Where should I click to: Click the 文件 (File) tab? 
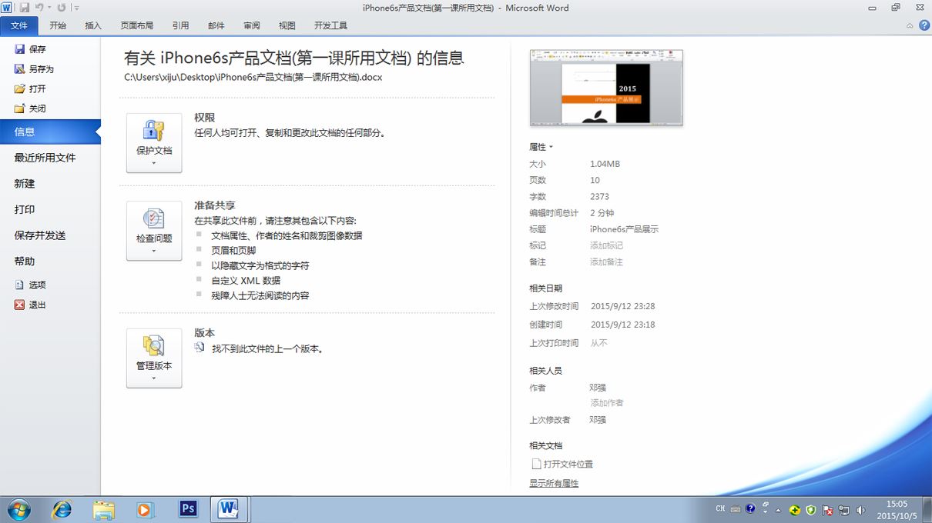[19, 25]
